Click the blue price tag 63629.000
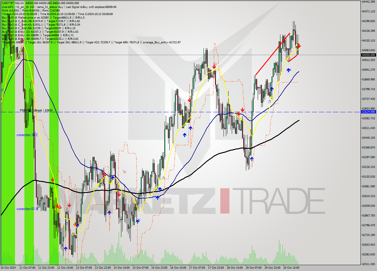 coord(368,112)
